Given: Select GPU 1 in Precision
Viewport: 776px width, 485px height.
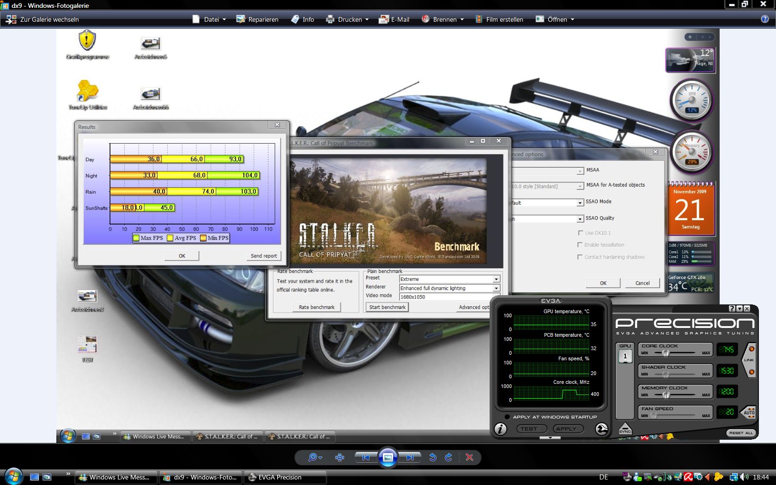Looking at the screenshot, I should click(625, 356).
